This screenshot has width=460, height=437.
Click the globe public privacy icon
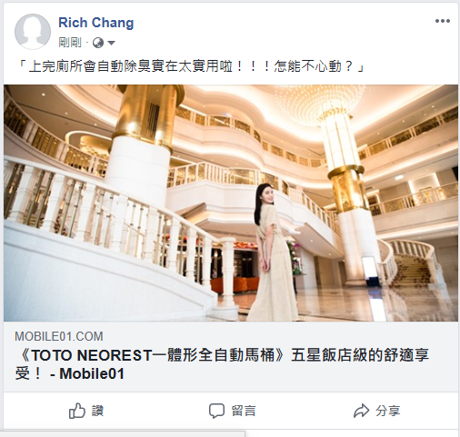[x=98, y=43]
